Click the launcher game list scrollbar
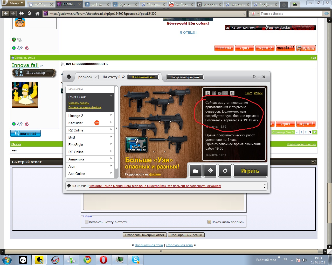This screenshot has height=265, width=332. (116, 128)
